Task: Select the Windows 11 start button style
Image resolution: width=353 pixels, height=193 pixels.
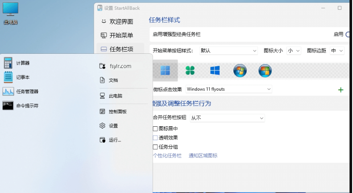Action: [x=165, y=70]
